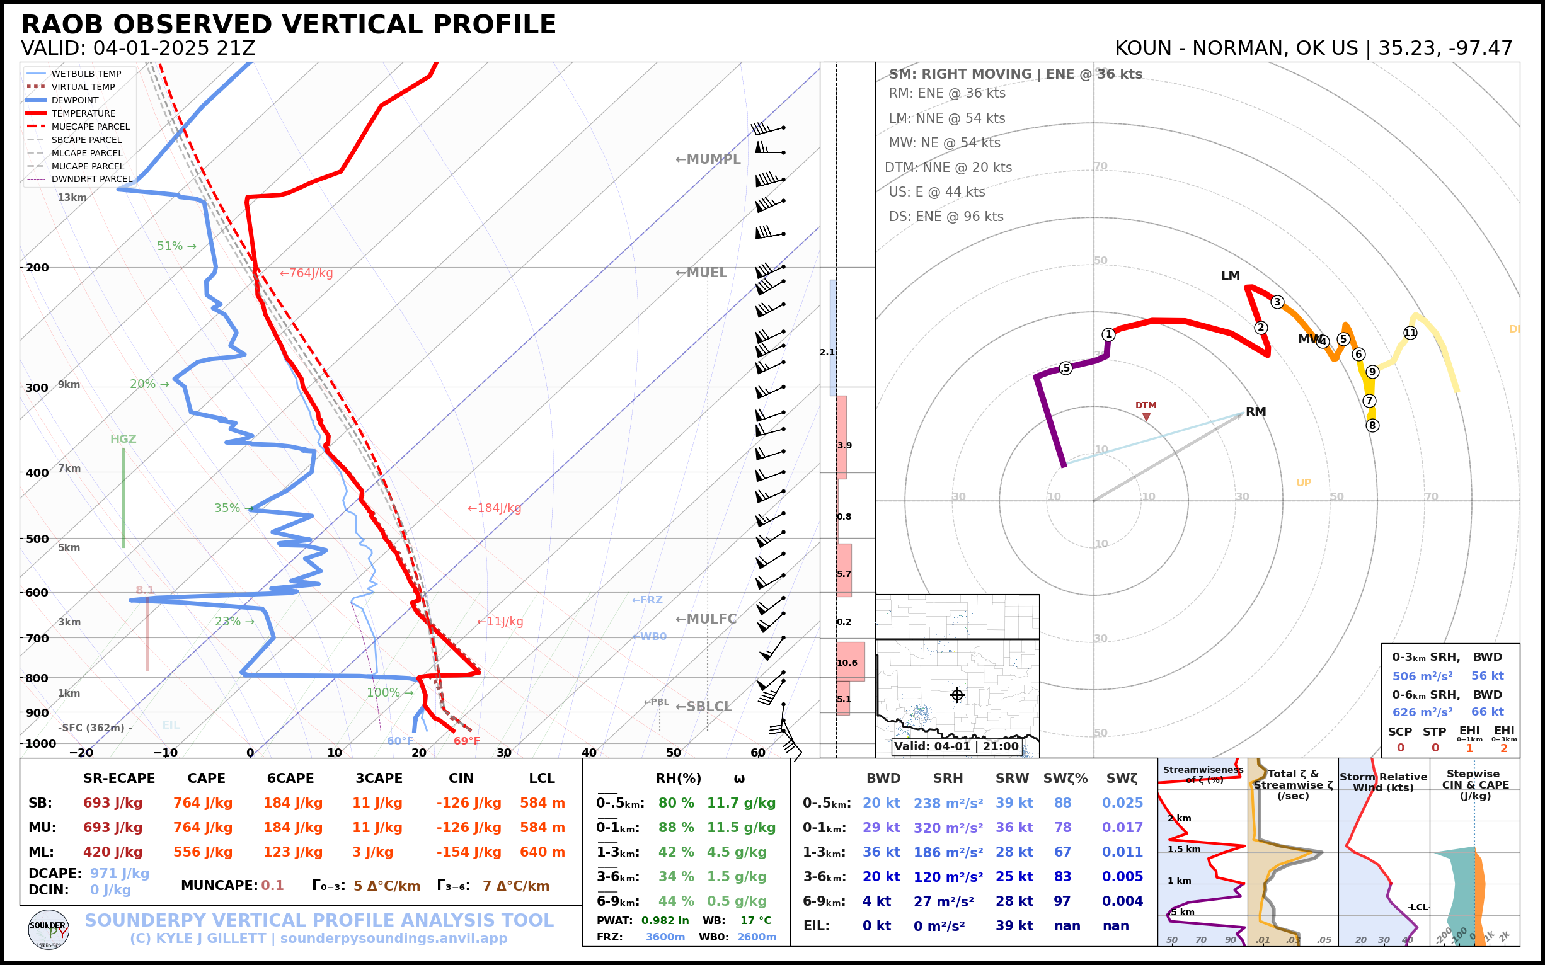The width and height of the screenshot is (1545, 965).
Task: Click the red TEMPERATURE legend swatch
Action: pos(37,113)
